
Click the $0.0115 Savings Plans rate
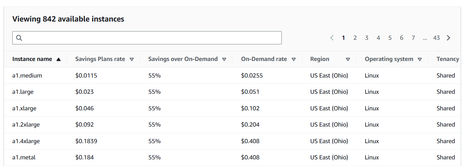click(86, 76)
